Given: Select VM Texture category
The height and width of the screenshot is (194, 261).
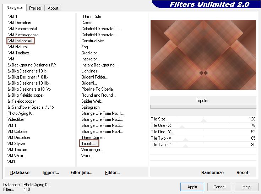Looking at the screenshot, I should click(x=17, y=150).
